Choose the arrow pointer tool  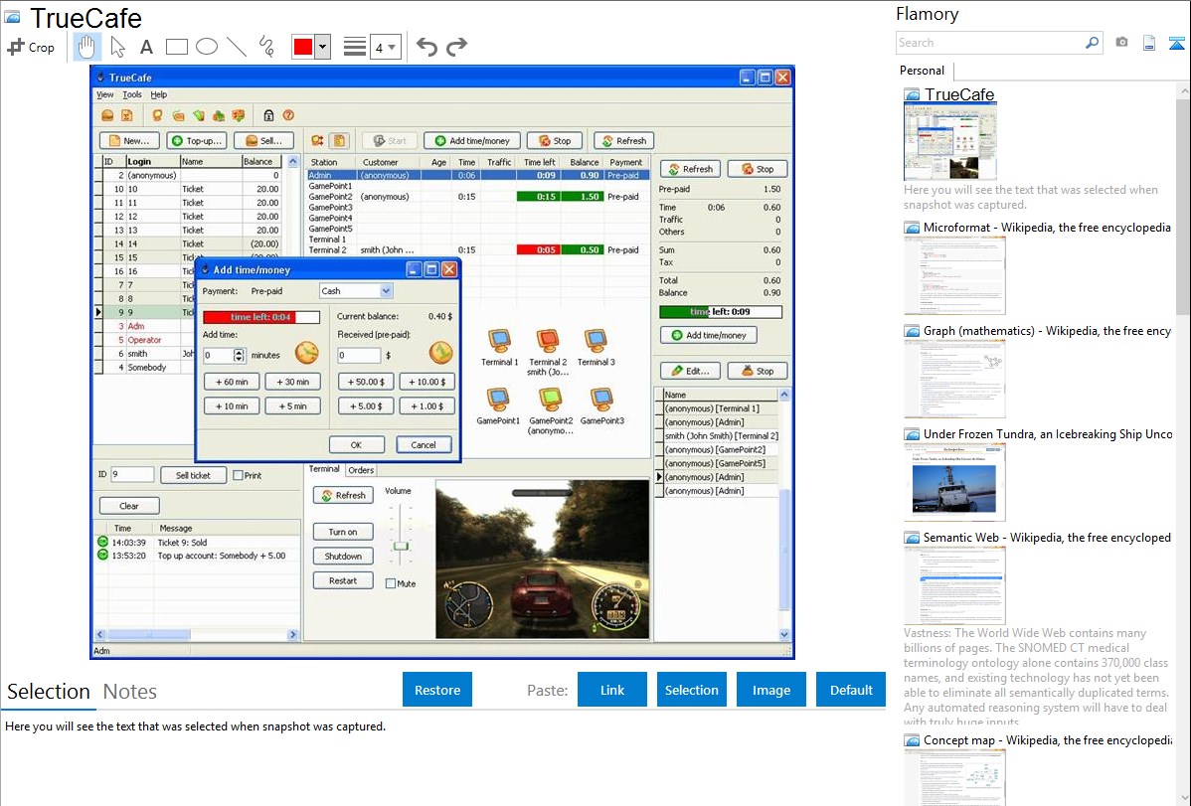117,47
